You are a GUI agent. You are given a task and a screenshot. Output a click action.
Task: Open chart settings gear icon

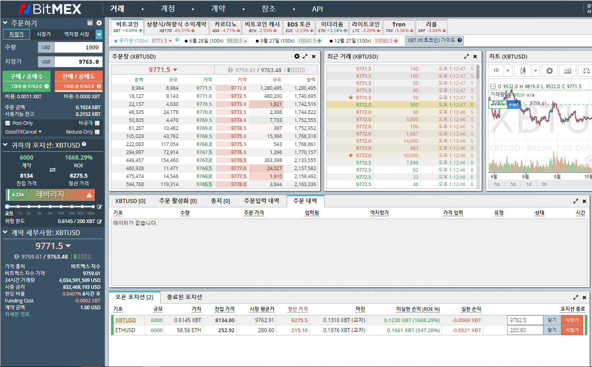pos(549,71)
